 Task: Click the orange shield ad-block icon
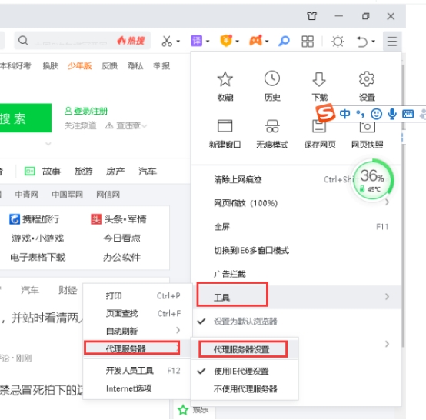[x=226, y=41]
